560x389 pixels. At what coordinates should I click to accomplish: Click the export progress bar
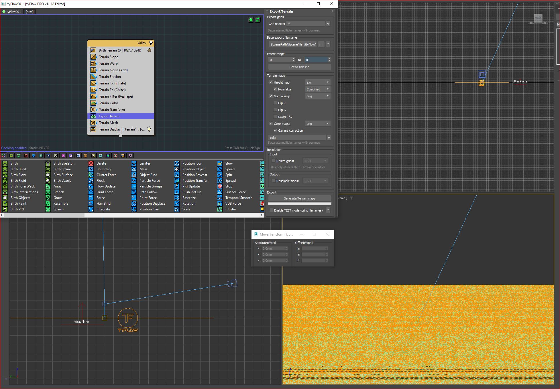click(x=300, y=204)
